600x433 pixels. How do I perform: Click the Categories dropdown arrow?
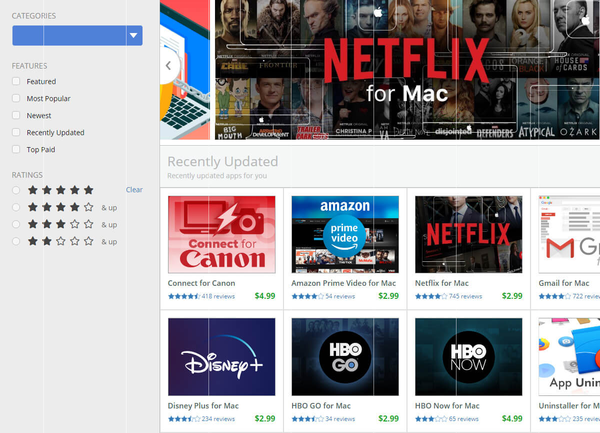(133, 36)
